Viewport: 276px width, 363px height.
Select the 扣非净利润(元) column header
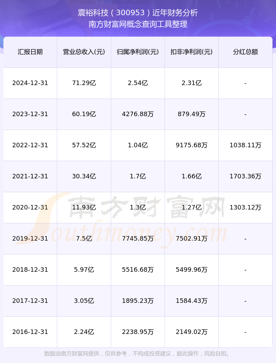tap(192, 52)
